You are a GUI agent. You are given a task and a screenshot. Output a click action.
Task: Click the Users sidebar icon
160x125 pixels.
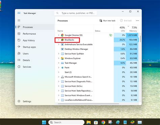coord(19,54)
